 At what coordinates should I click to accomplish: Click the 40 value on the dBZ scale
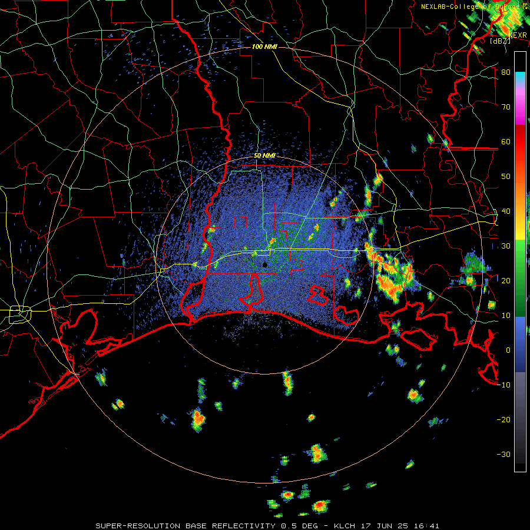(x=506, y=211)
